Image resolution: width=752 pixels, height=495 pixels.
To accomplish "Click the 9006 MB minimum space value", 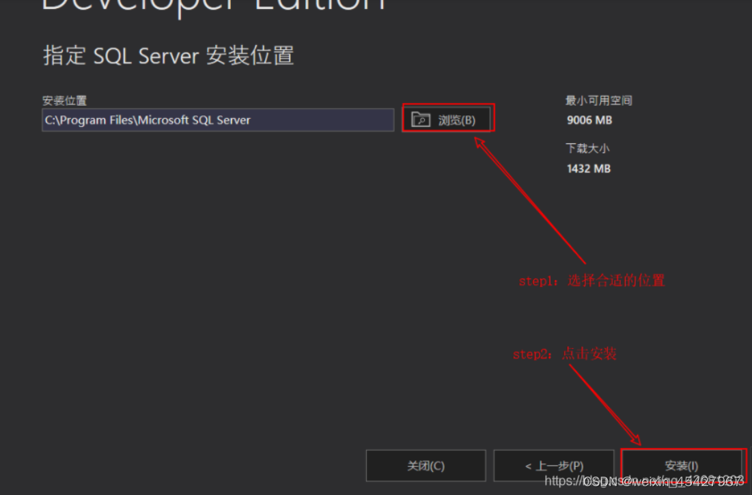I will (589, 120).
